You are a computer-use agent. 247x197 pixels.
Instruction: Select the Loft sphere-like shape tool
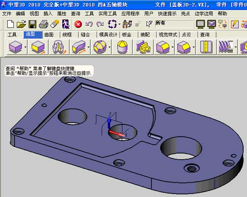100,47
